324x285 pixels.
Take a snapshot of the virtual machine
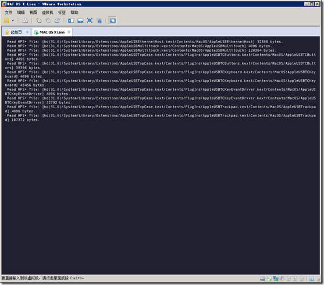tap(38, 20)
